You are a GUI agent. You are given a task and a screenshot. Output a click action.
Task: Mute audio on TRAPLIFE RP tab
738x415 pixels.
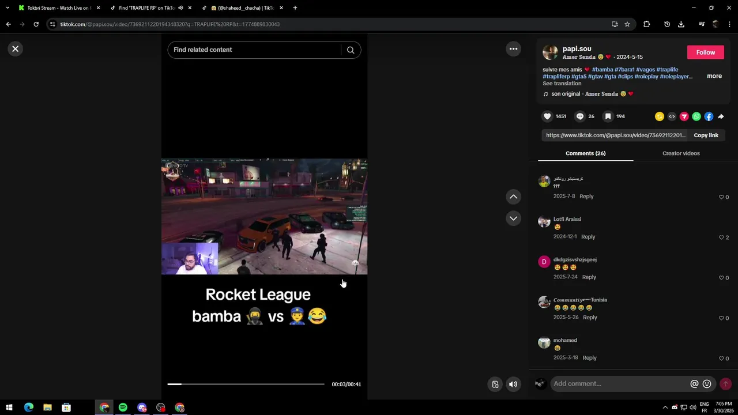pyautogui.click(x=180, y=8)
